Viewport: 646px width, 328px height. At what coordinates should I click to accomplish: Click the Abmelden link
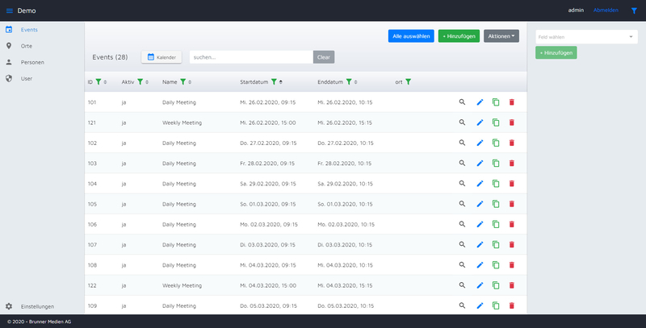coord(606,10)
